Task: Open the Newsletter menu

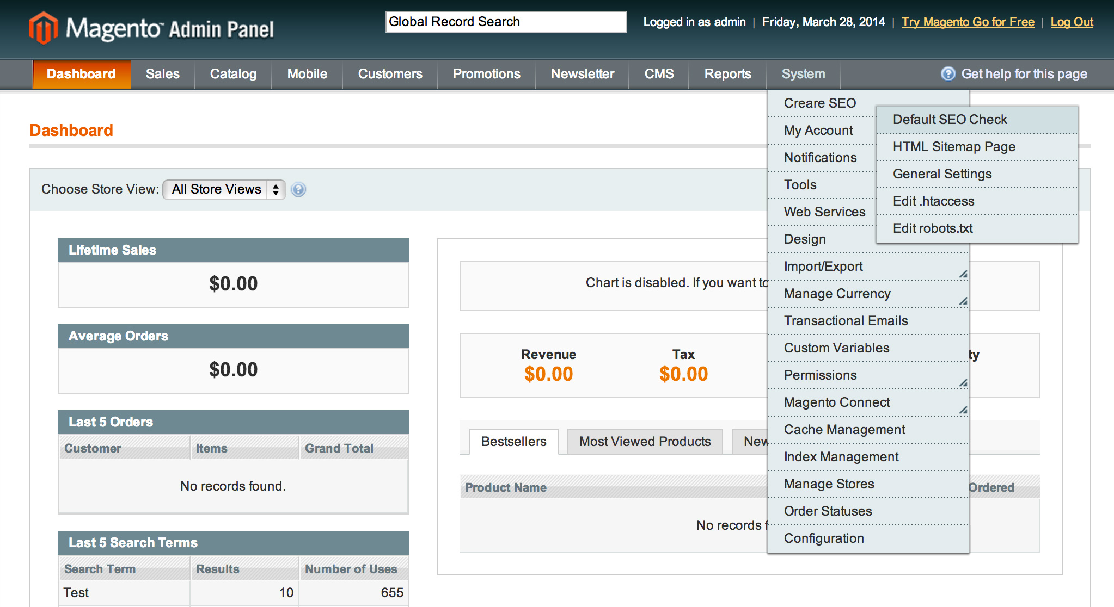Action: (x=582, y=74)
